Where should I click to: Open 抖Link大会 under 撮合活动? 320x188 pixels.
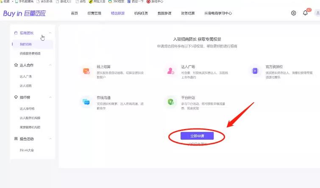(x=27, y=150)
